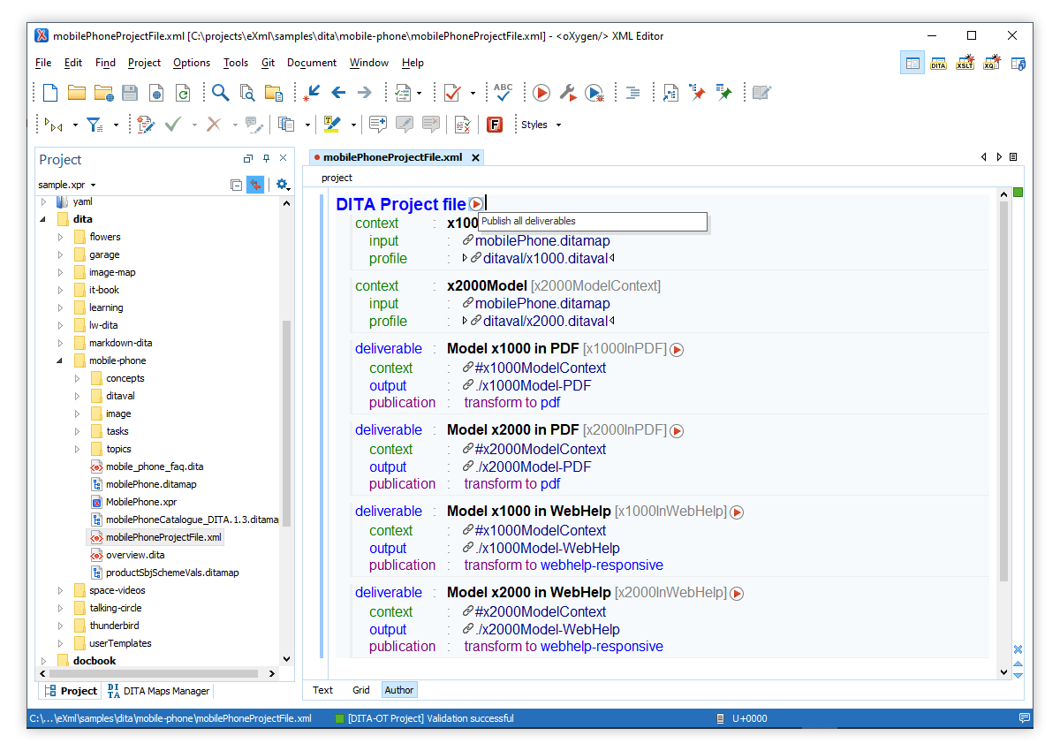Publish the x2000InWebHelp deliverable play icon
The height and width of the screenshot is (751, 1060).
pyautogui.click(x=737, y=594)
